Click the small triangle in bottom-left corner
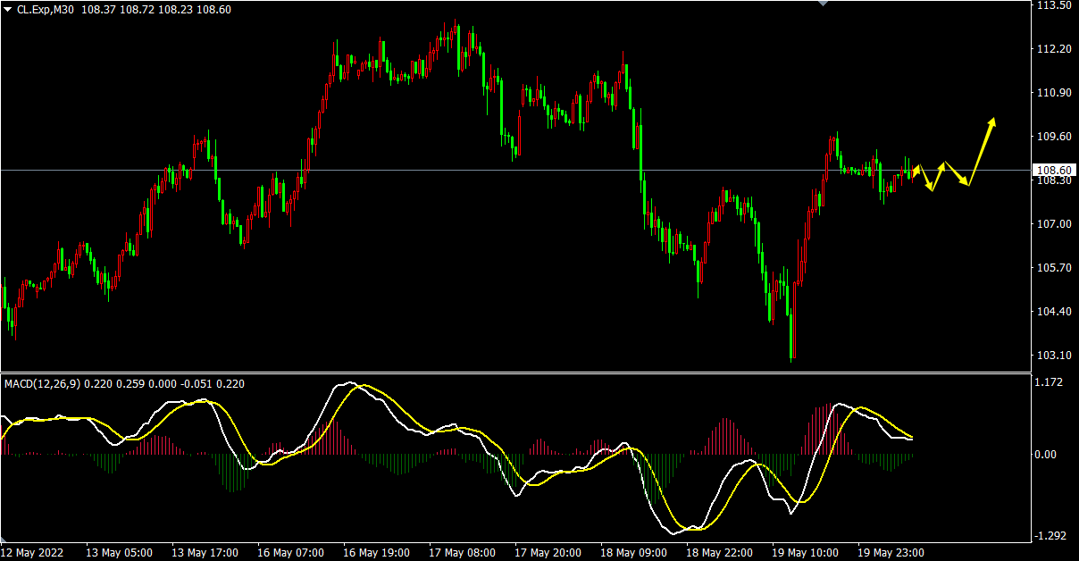 [4, 541]
